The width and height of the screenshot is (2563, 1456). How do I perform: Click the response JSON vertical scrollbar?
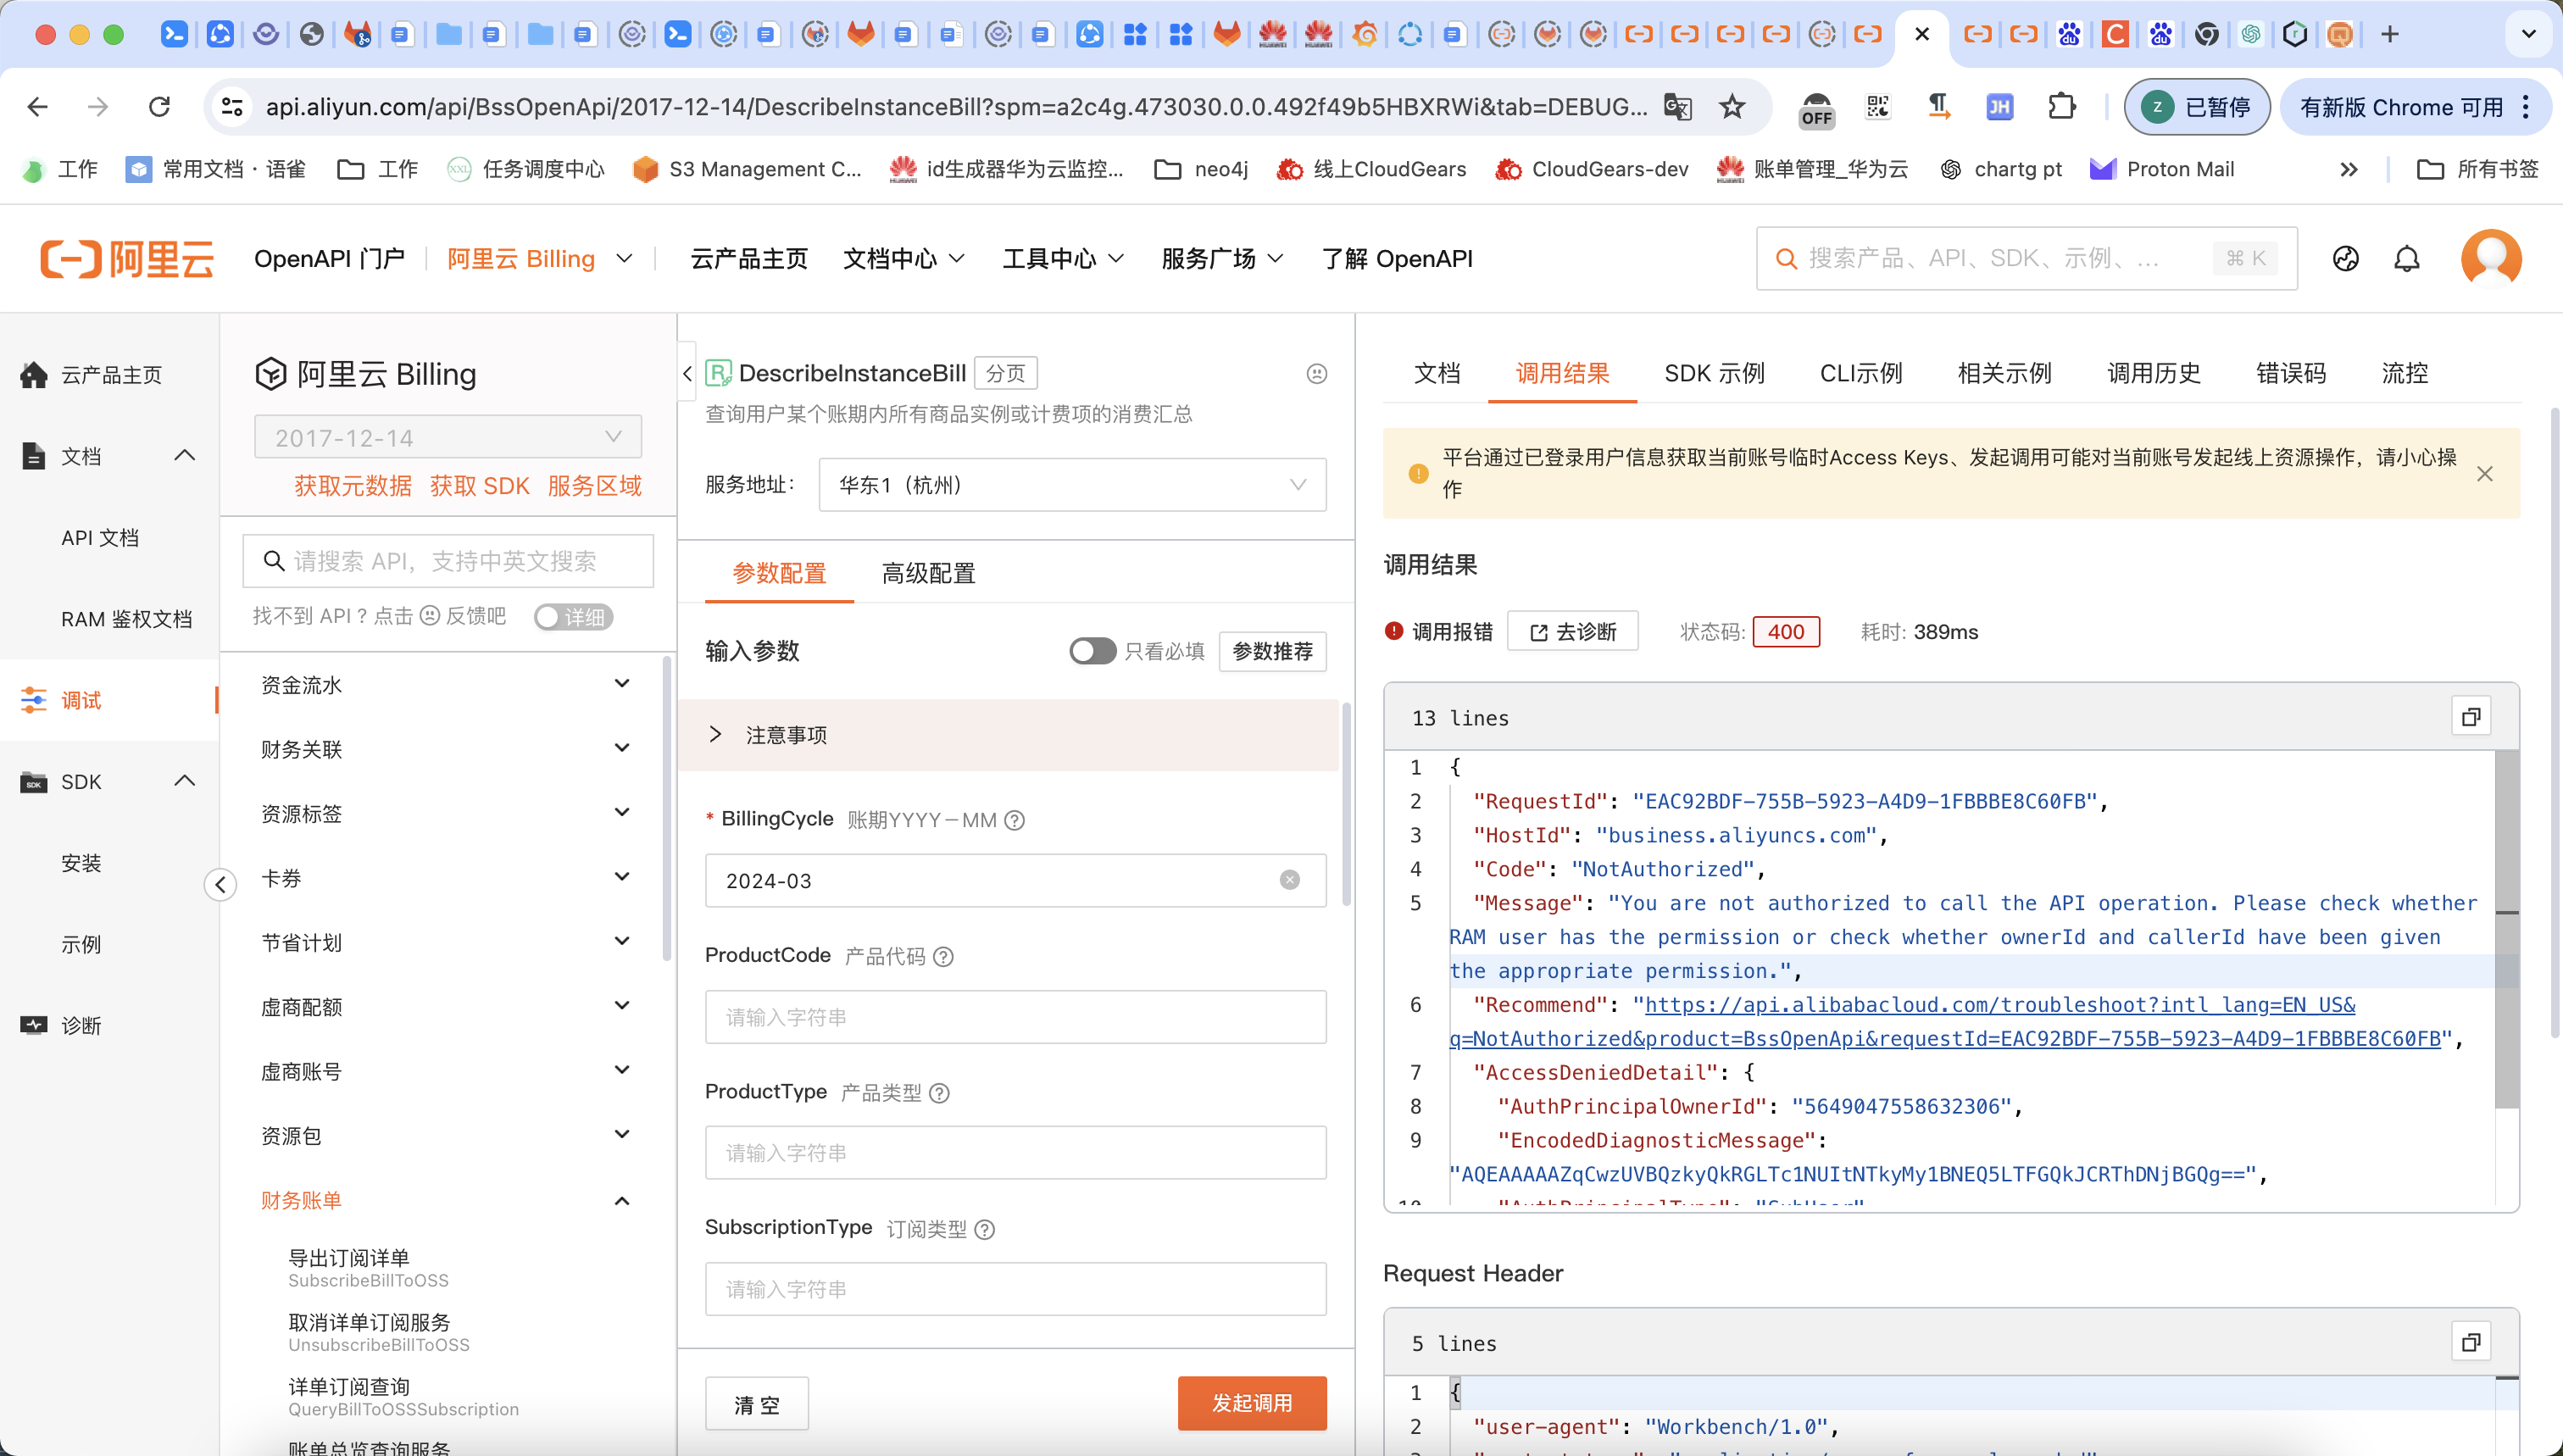tap(2506, 930)
